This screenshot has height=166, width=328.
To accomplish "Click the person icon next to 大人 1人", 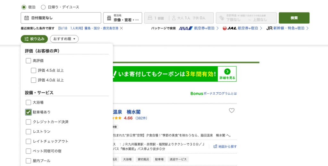I will (174, 18).
